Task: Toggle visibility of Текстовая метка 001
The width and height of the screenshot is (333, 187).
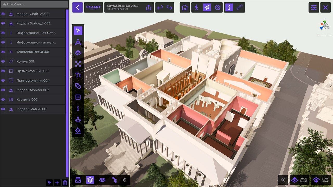Action: 3,52
